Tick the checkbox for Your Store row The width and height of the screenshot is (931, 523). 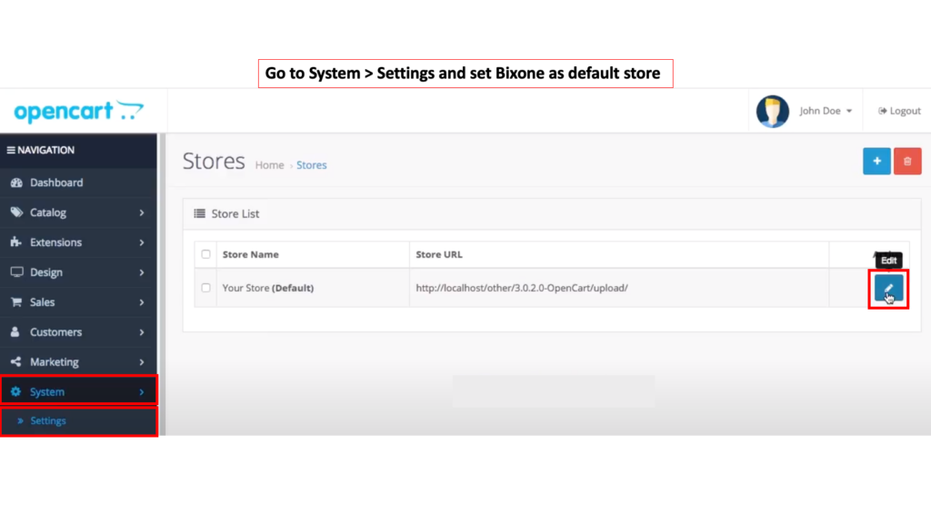[205, 288]
